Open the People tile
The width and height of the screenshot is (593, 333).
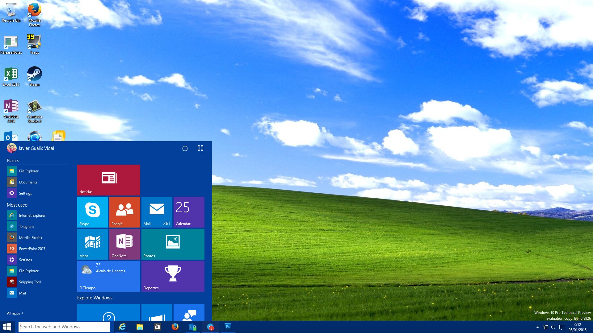click(124, 212)
